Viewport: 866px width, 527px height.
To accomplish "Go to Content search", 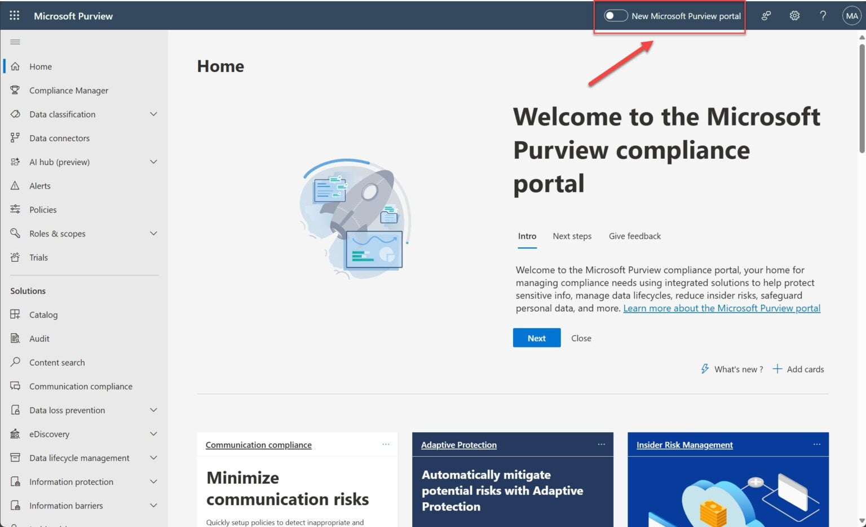I will click(57, 362).
